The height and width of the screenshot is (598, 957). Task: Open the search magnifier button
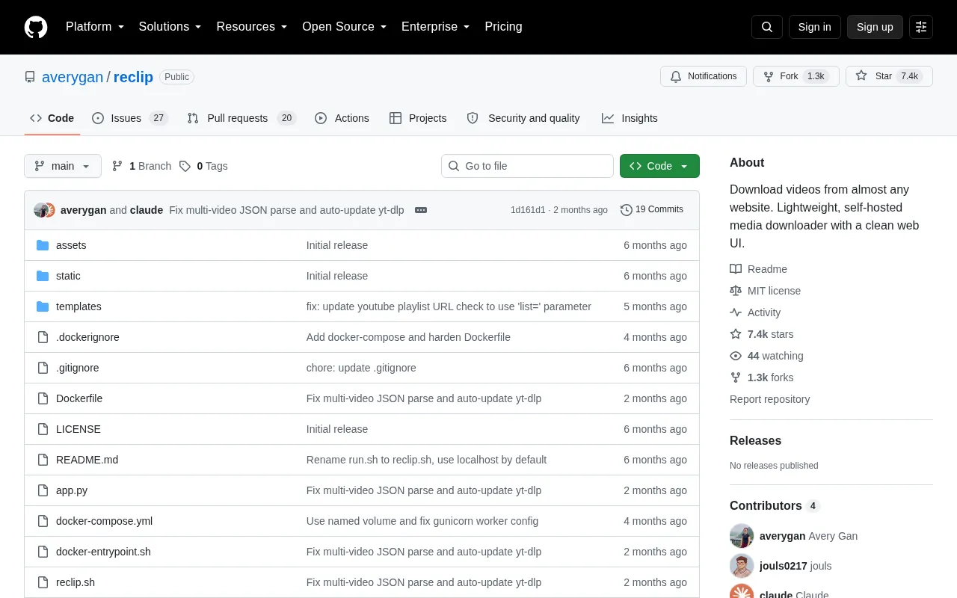tap(767, 27)
